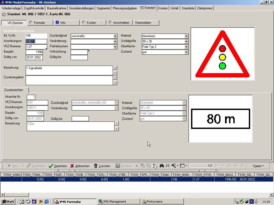Select the Formular radio button
Screen dimensions: 274x205
pos(31,23)
